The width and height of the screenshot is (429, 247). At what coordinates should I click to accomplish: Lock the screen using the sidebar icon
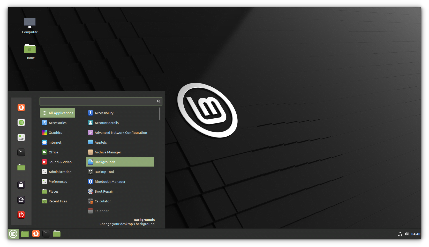(x=21, y=185)
